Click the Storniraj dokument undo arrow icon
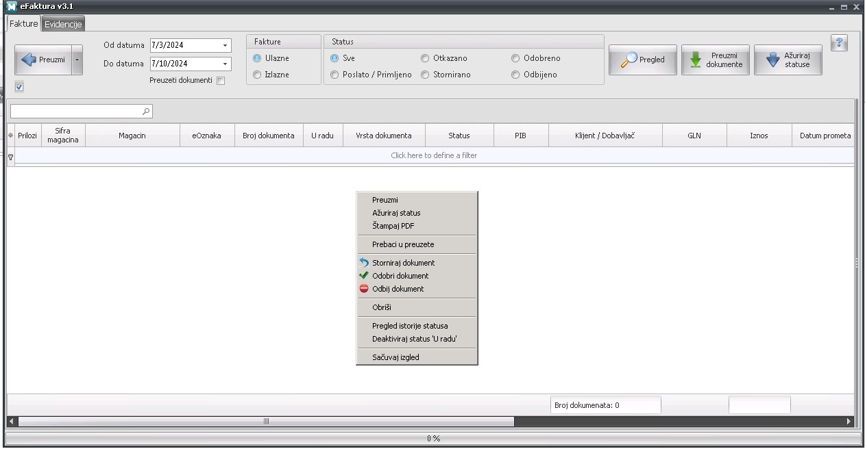 [x=364, y=263]
